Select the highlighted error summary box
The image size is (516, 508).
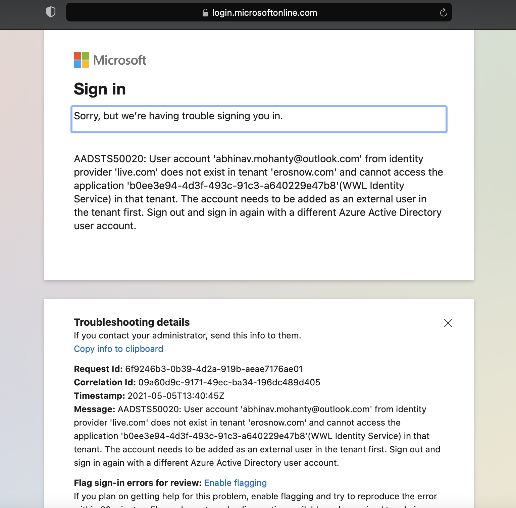pos(258,119)
